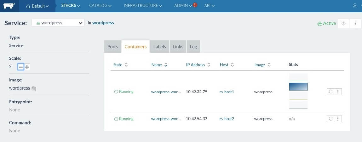Sort containers by Host column
Viewport: 362px width, 142px height.
tap(227, 65)
